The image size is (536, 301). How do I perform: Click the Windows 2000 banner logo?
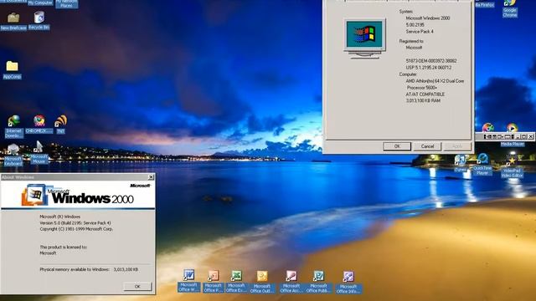coord(78,195)
